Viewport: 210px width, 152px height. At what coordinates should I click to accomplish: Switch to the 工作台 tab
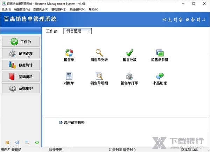pos(51,31)
